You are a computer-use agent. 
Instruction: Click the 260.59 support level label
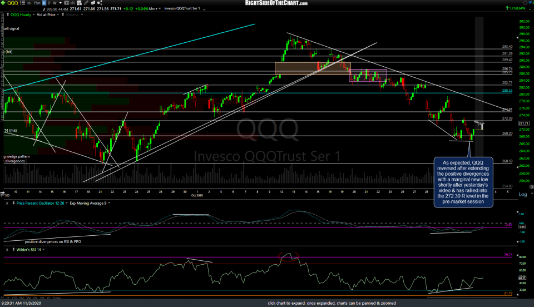507,161
